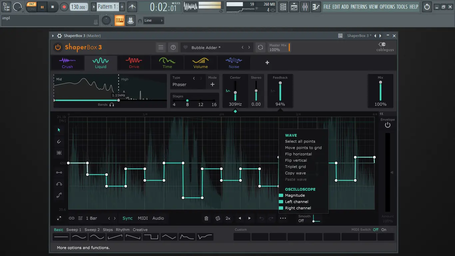Click the 2x wave multiply button
Image resolution: width=455 pixels, height=256 pixels.
tap(228, 218)
